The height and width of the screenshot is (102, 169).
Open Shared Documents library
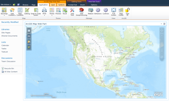[9, 36]
